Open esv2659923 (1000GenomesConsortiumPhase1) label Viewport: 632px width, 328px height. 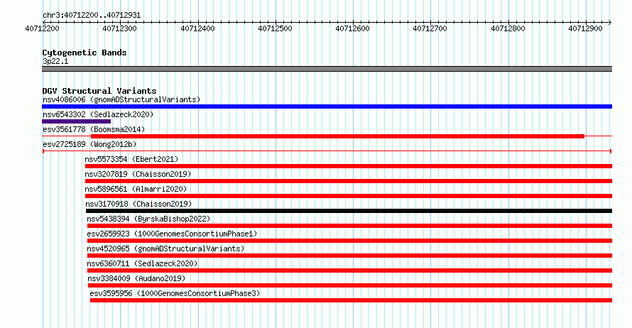172,234
